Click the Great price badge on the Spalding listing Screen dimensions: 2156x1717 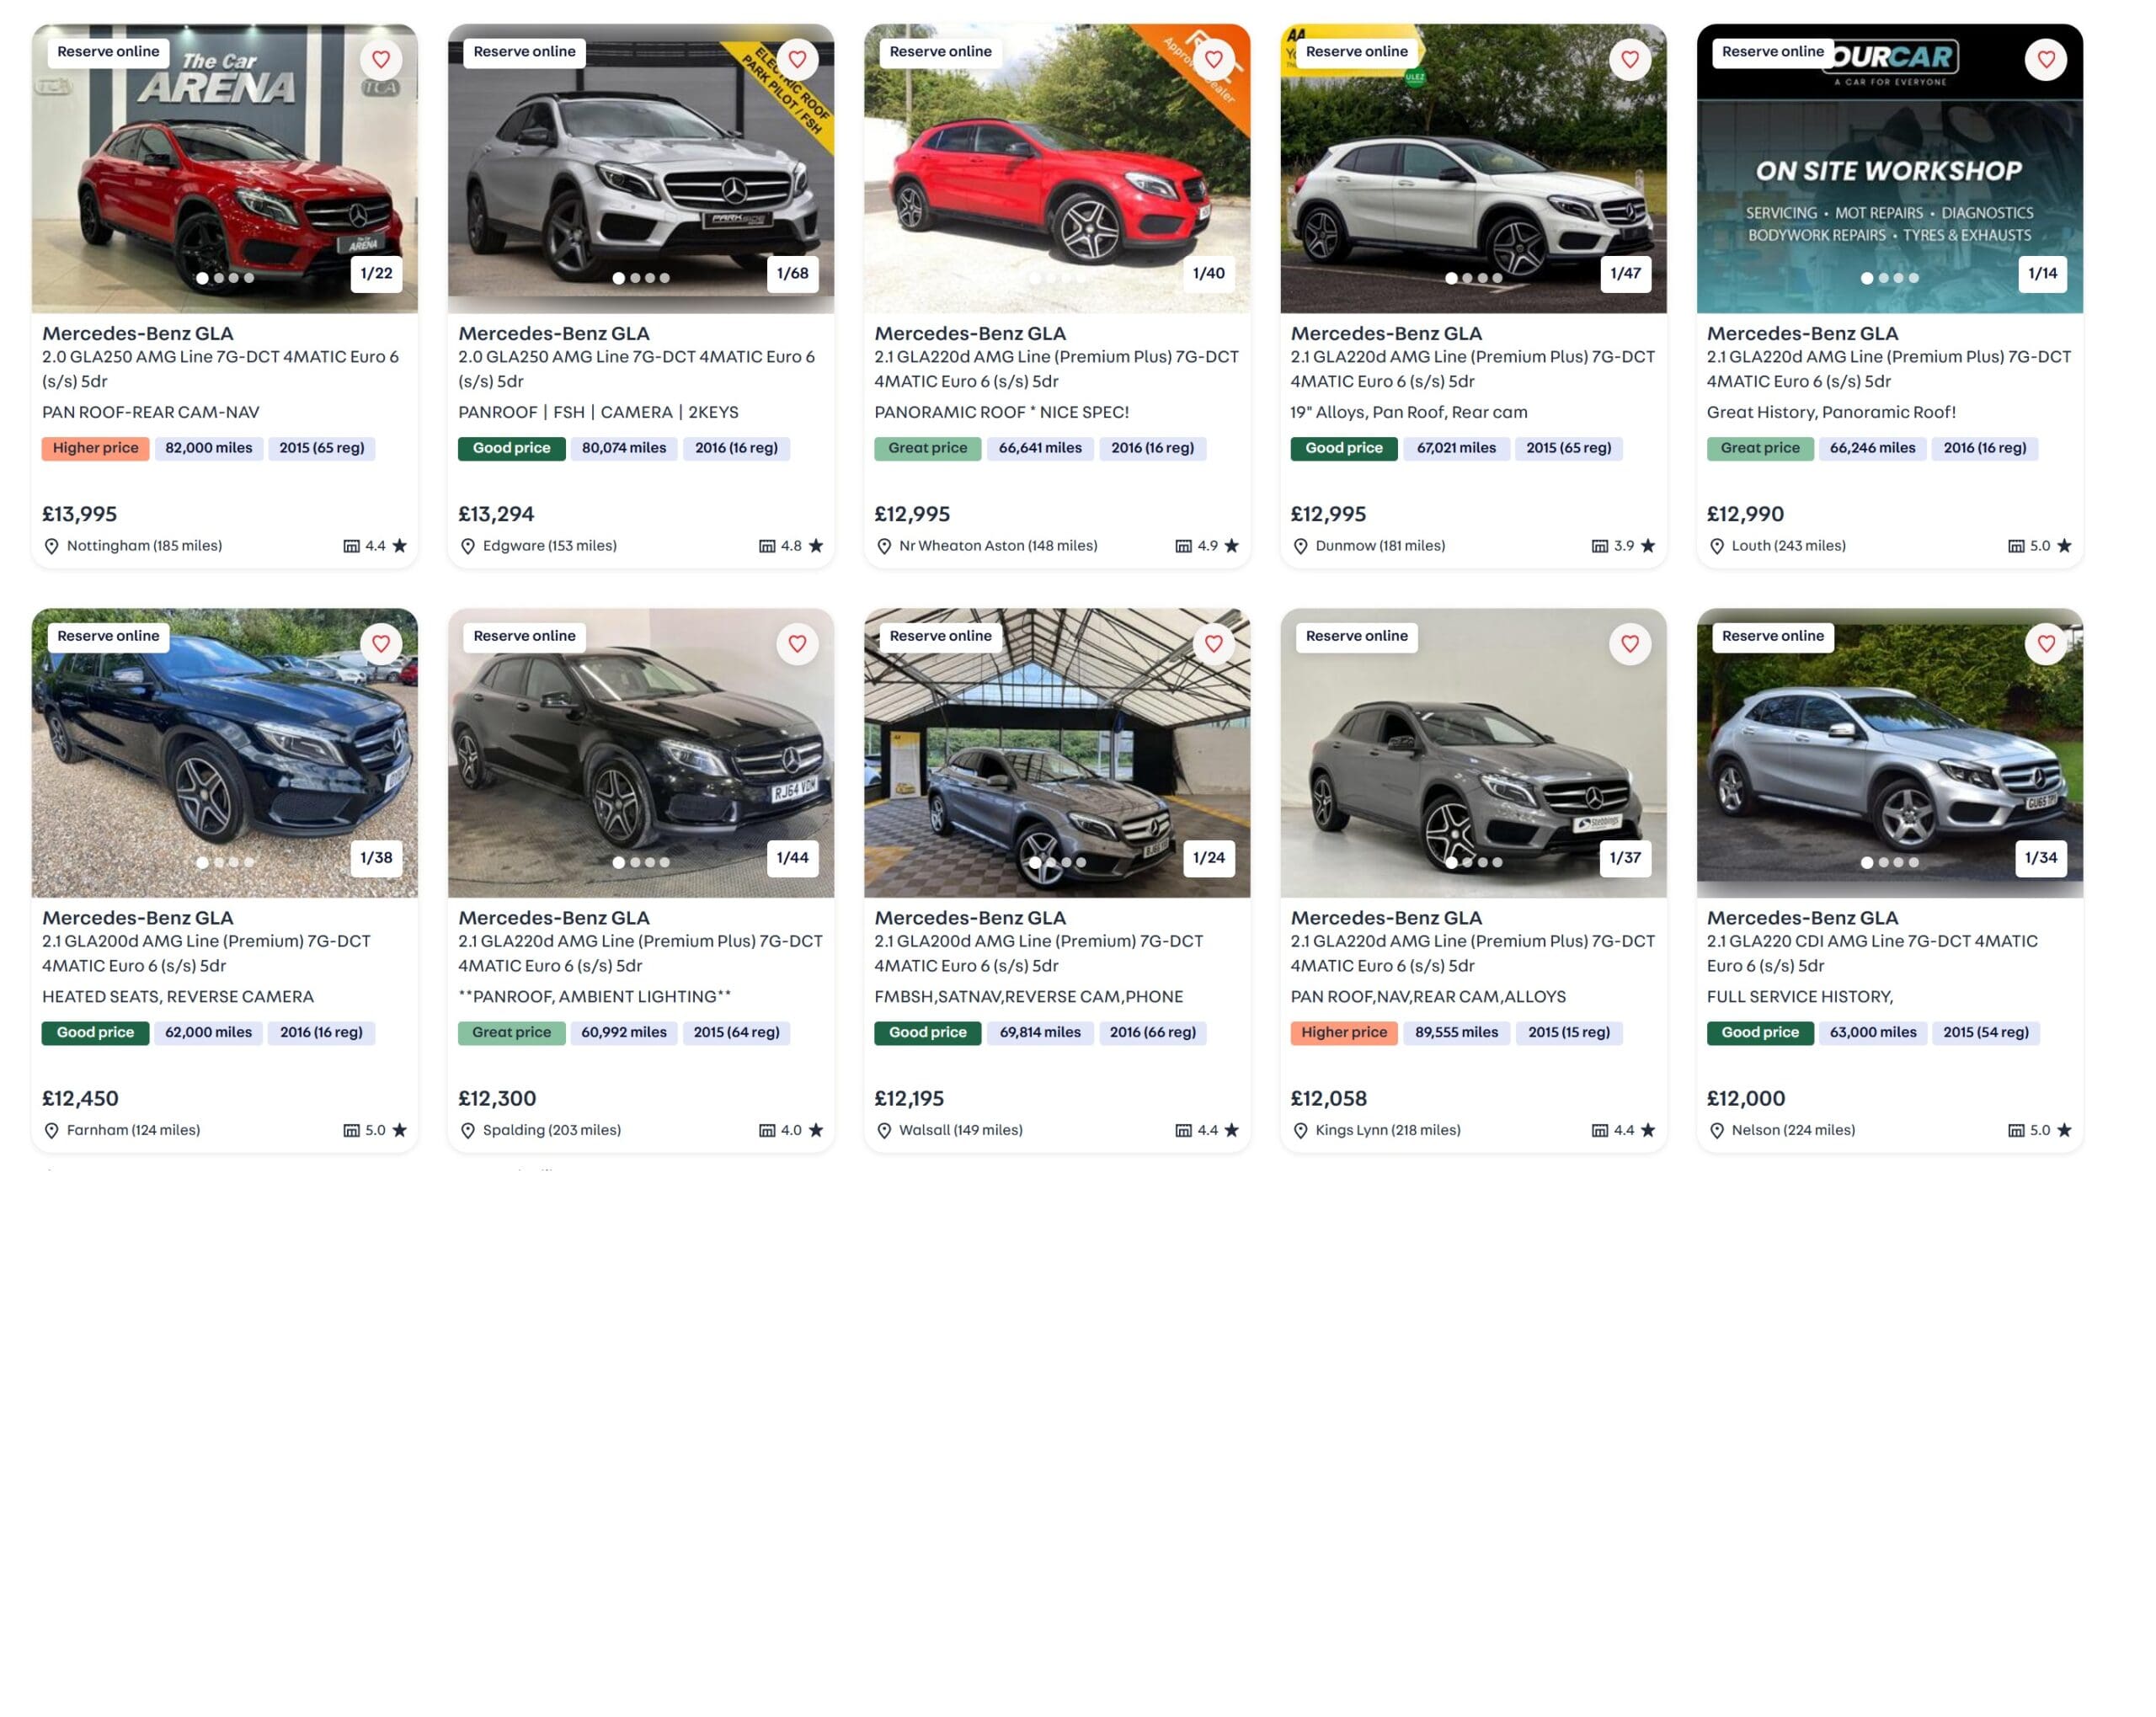[511, 1032]
